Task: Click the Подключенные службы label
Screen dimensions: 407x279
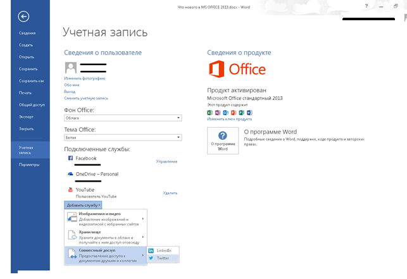Action: click(97, 149)
